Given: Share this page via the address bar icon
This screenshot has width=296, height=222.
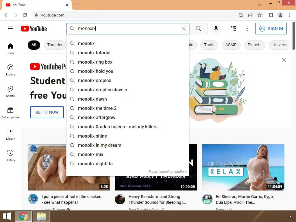Looking at the screenshot, I should pos(250,15).
